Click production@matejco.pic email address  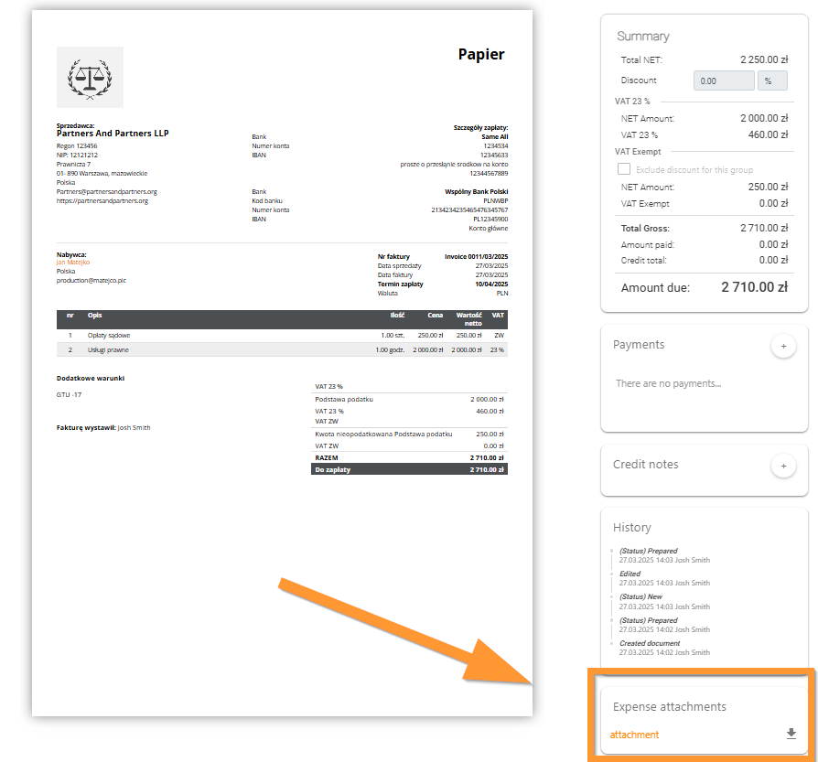(91, 281)
